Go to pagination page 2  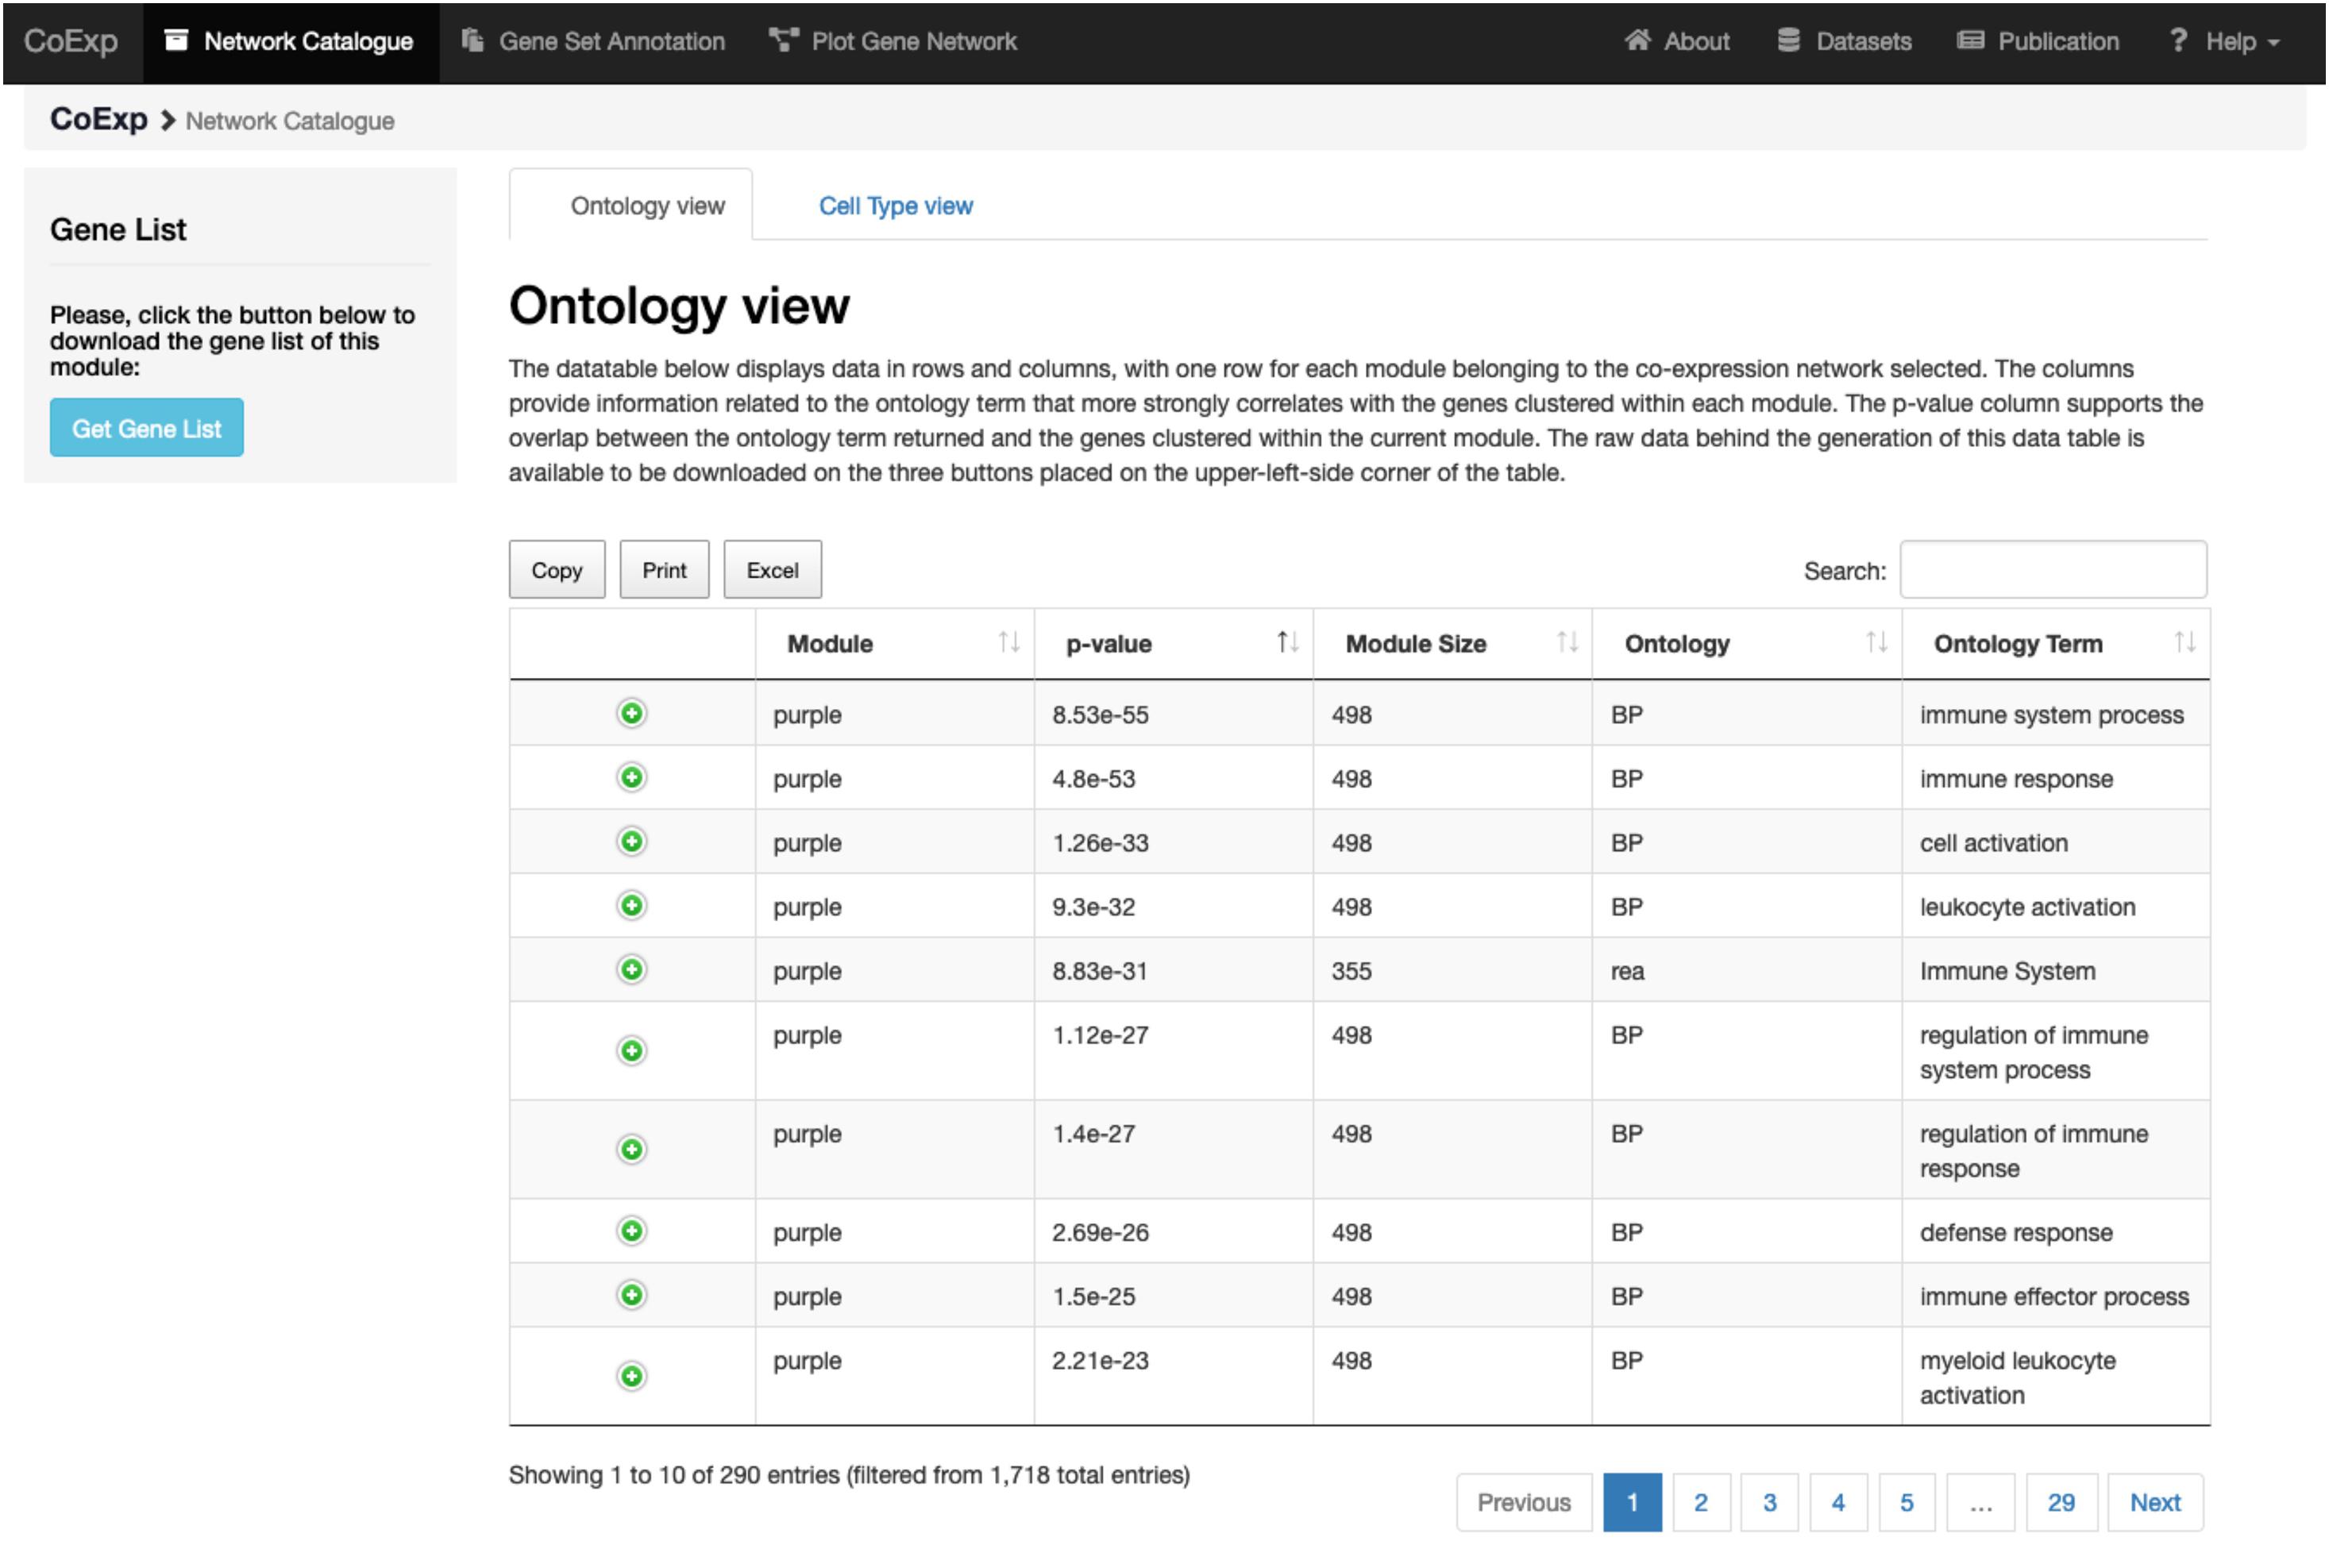pyautogui.click(x=1700, y=1502)
